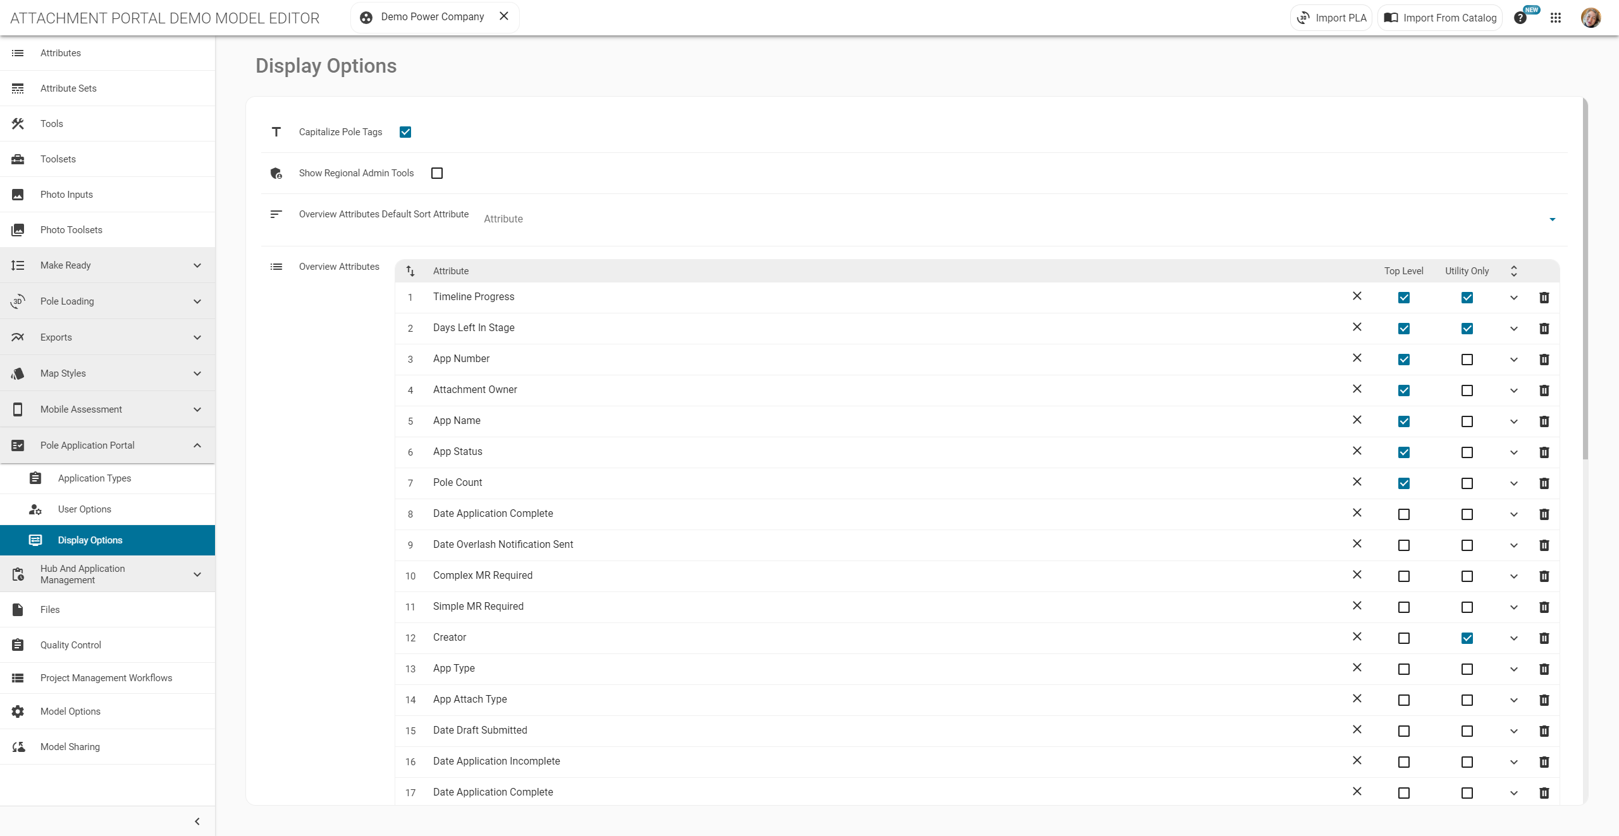
Task: Click the Import From Catalog button
Action: tap(1440, 18)
